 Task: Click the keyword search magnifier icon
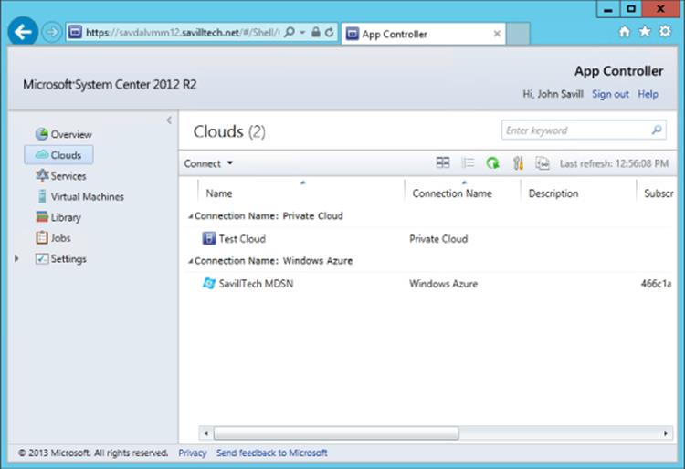point(656,130)
